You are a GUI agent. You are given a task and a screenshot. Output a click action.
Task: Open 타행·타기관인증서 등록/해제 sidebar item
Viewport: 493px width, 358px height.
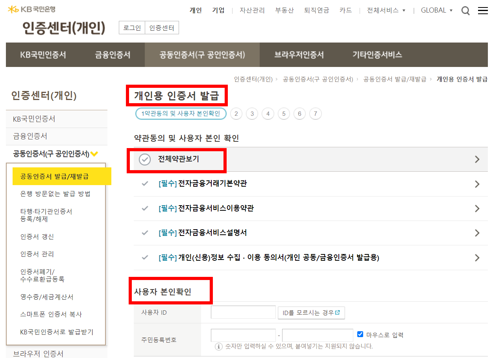pos(46,215)
